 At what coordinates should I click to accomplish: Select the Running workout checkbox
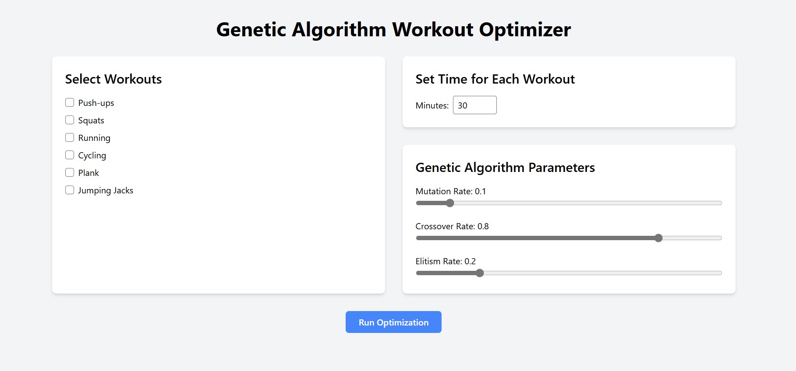click(x=70, y=138)
